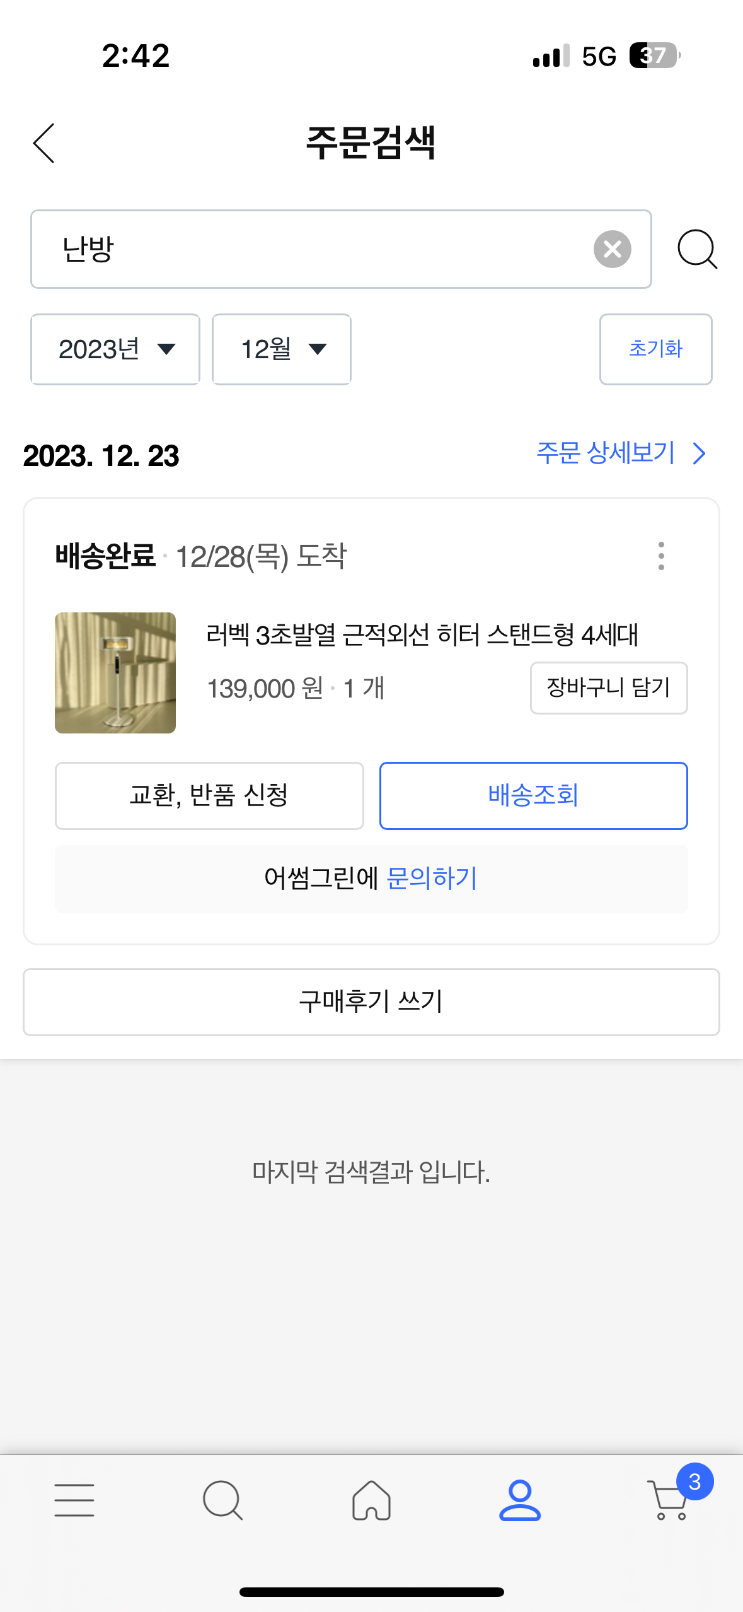Tap the magnifier icon beside search field
The image size is (743, 1612).
[x=697, y=250]
